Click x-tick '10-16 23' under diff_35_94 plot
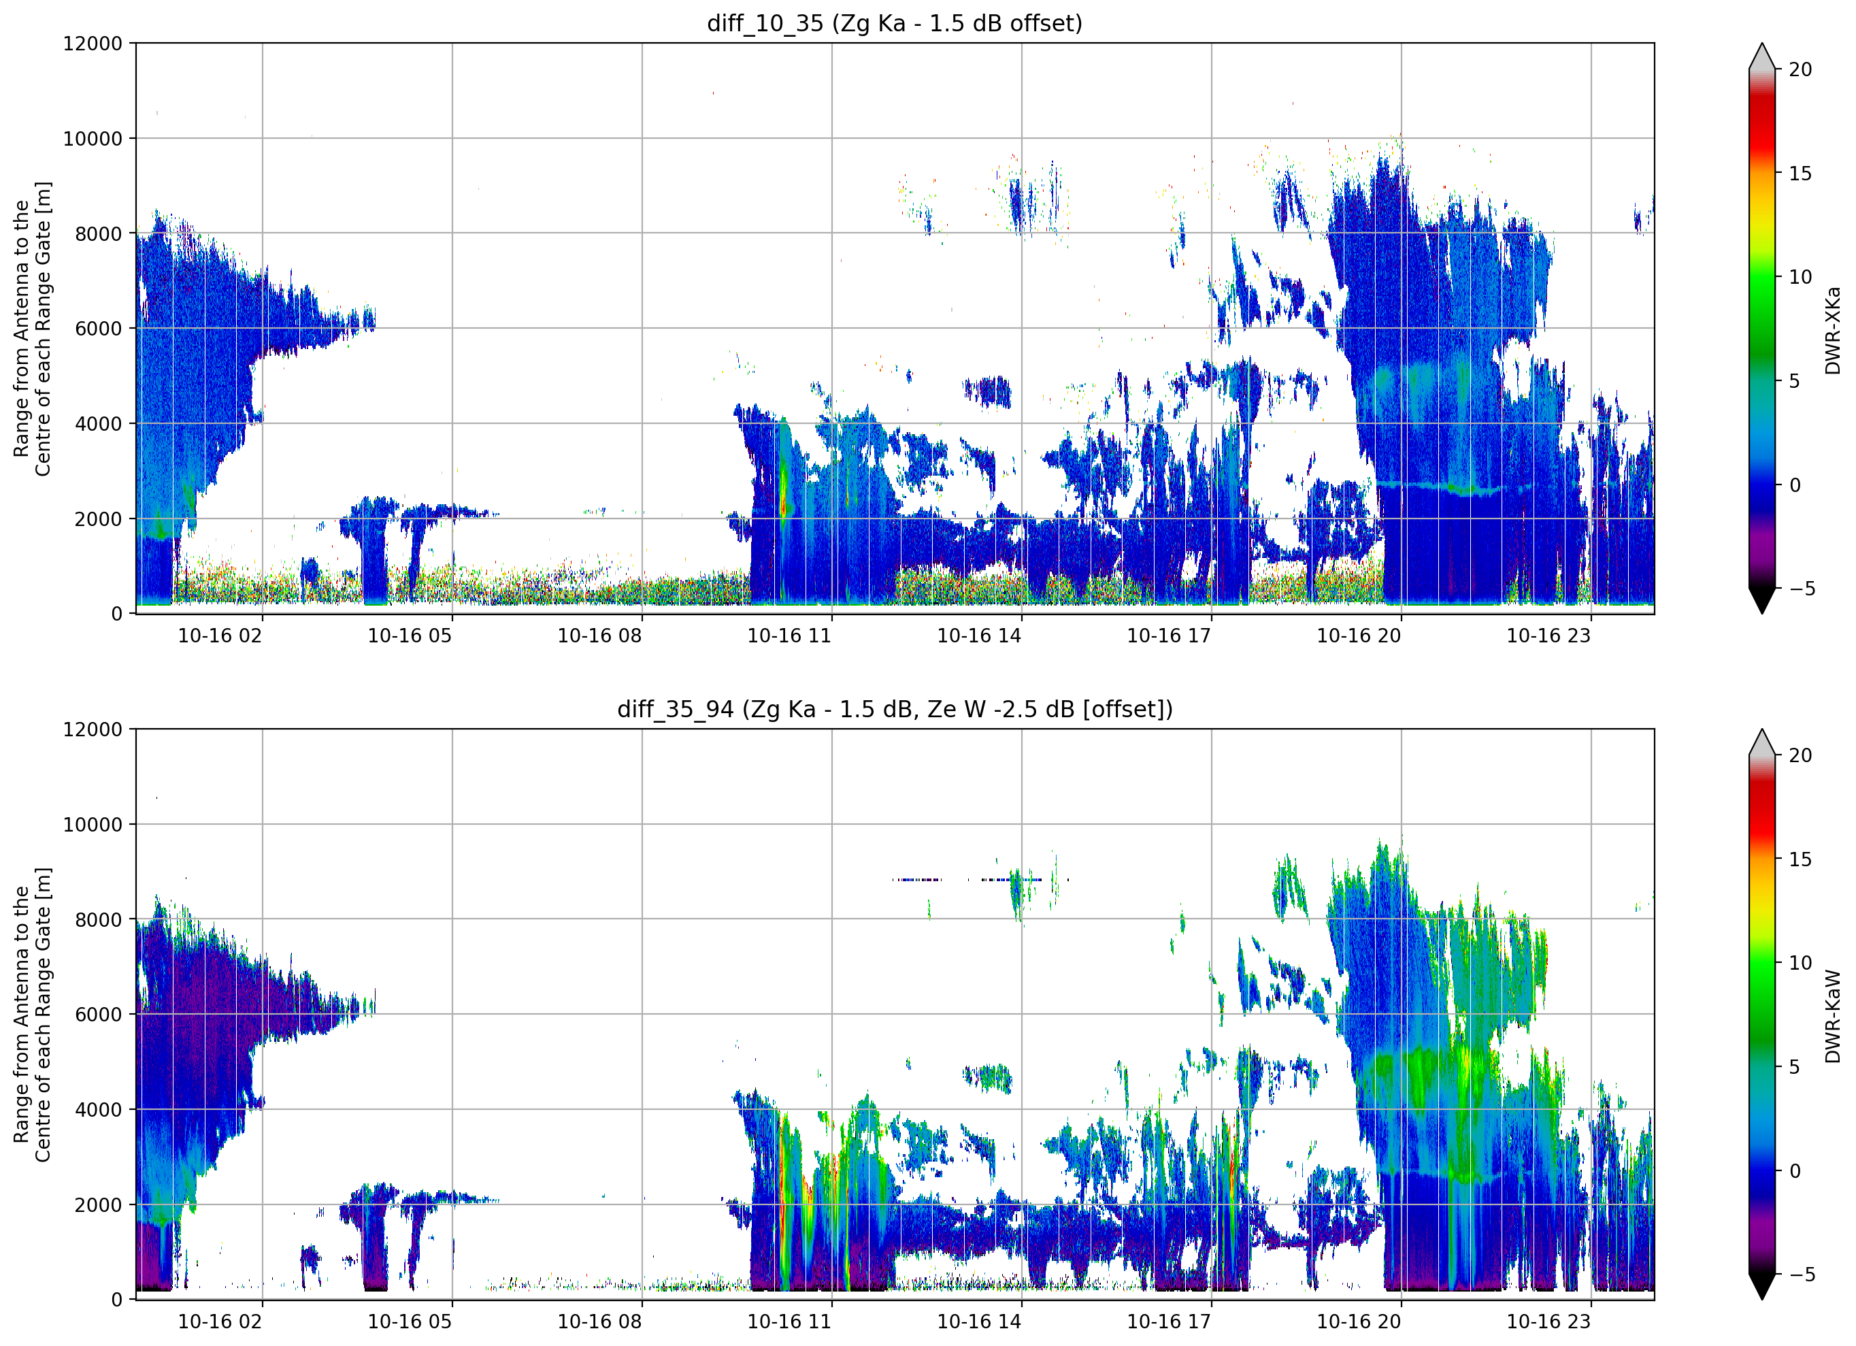This screenshot has width=1856, height=1346. pos(1549,1322)
